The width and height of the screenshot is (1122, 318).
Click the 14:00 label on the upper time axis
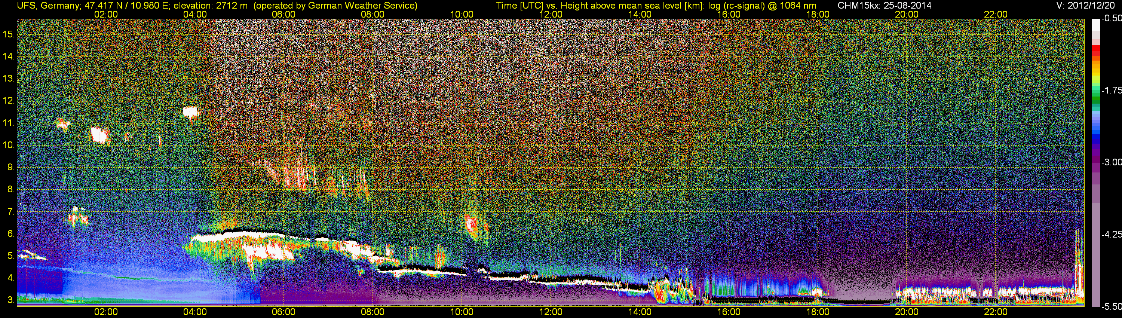640,14
